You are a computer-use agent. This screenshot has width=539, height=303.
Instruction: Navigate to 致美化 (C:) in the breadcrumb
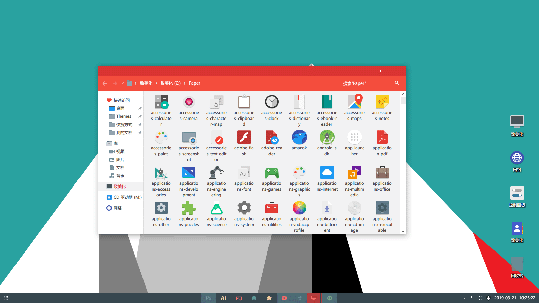point(170,83)
